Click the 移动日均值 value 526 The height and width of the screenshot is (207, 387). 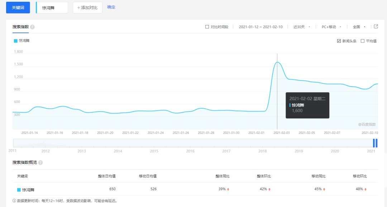click(x=153, y=189)
